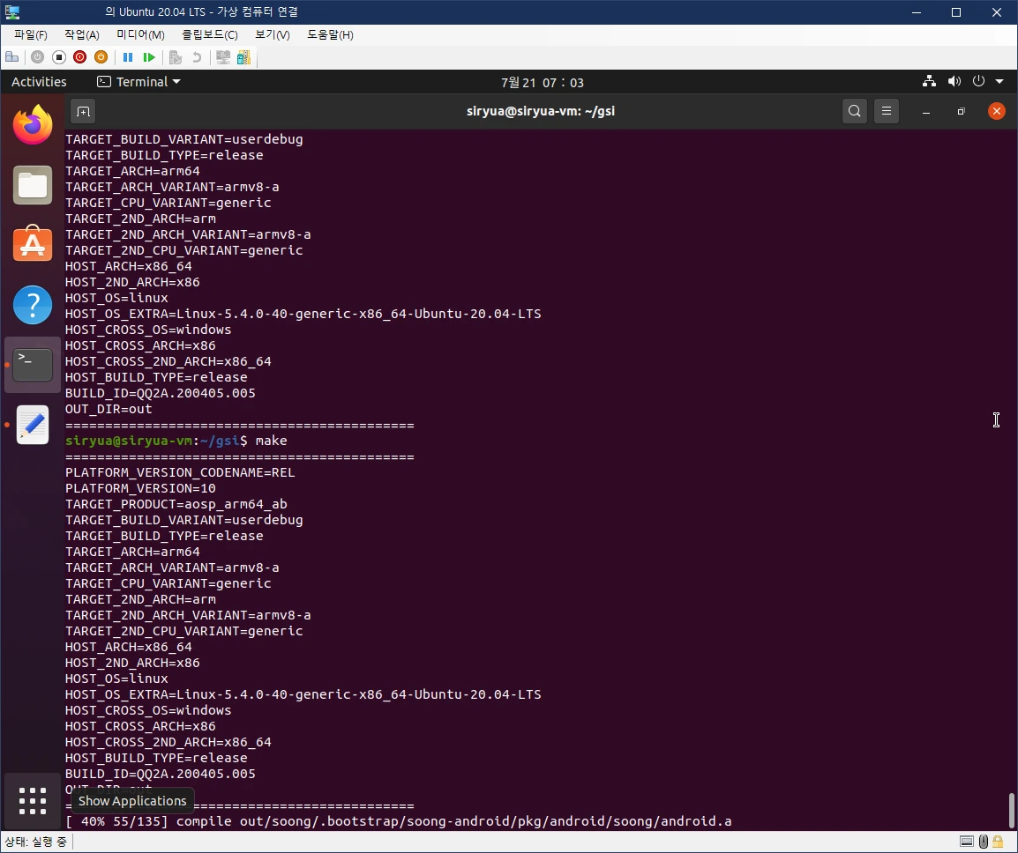This screenshot has height=853, width=1018.
Task: Click the padlock security icon
Action: (998, 842)
